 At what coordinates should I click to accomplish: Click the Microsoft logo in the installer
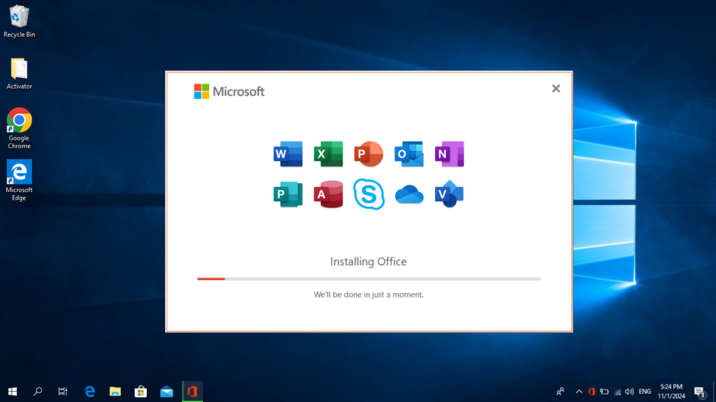pyautogui.click(x=229, y=91)
